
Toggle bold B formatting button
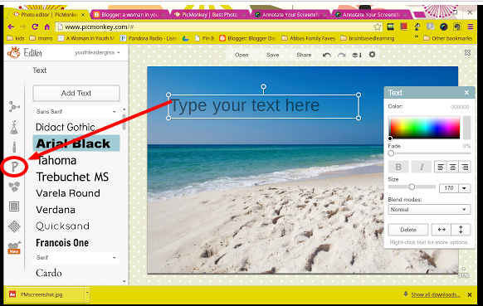398,167
